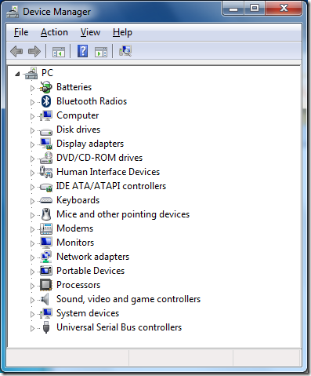
Task: Click the Modems category icon
Action: click(46, 228)
